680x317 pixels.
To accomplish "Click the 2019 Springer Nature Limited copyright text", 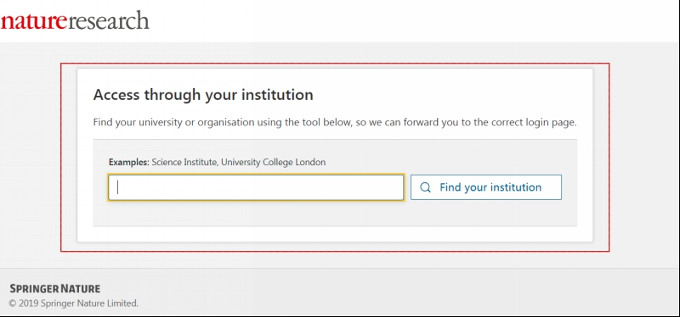I will (73, 303).
